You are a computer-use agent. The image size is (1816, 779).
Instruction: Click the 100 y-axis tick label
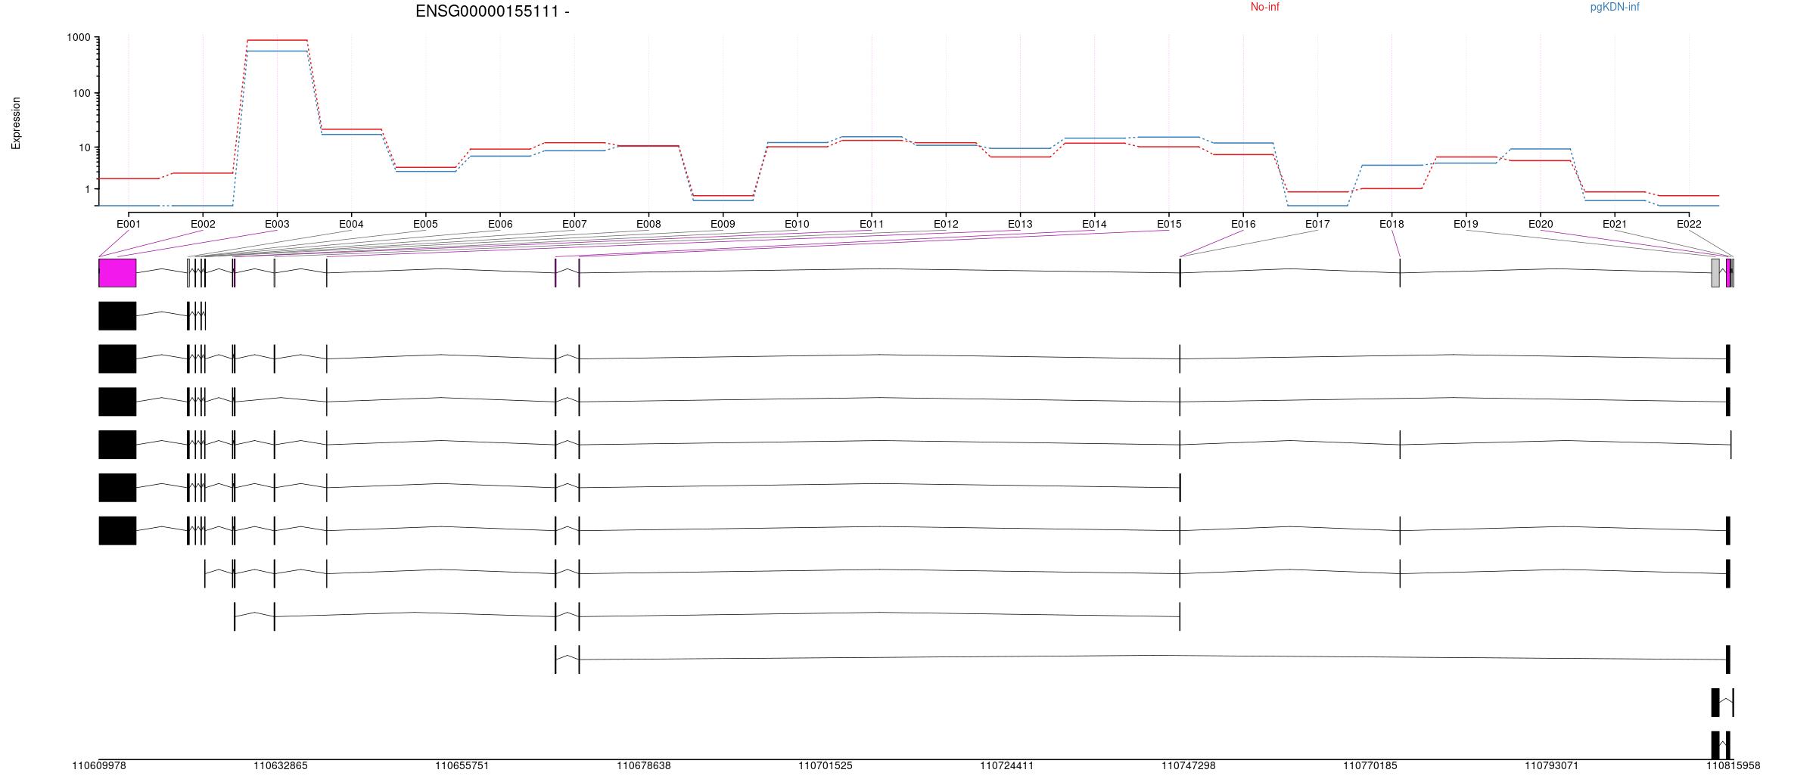coord(82,94)
